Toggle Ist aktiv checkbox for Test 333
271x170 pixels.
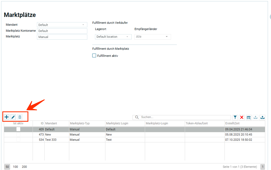pos(18,140)
